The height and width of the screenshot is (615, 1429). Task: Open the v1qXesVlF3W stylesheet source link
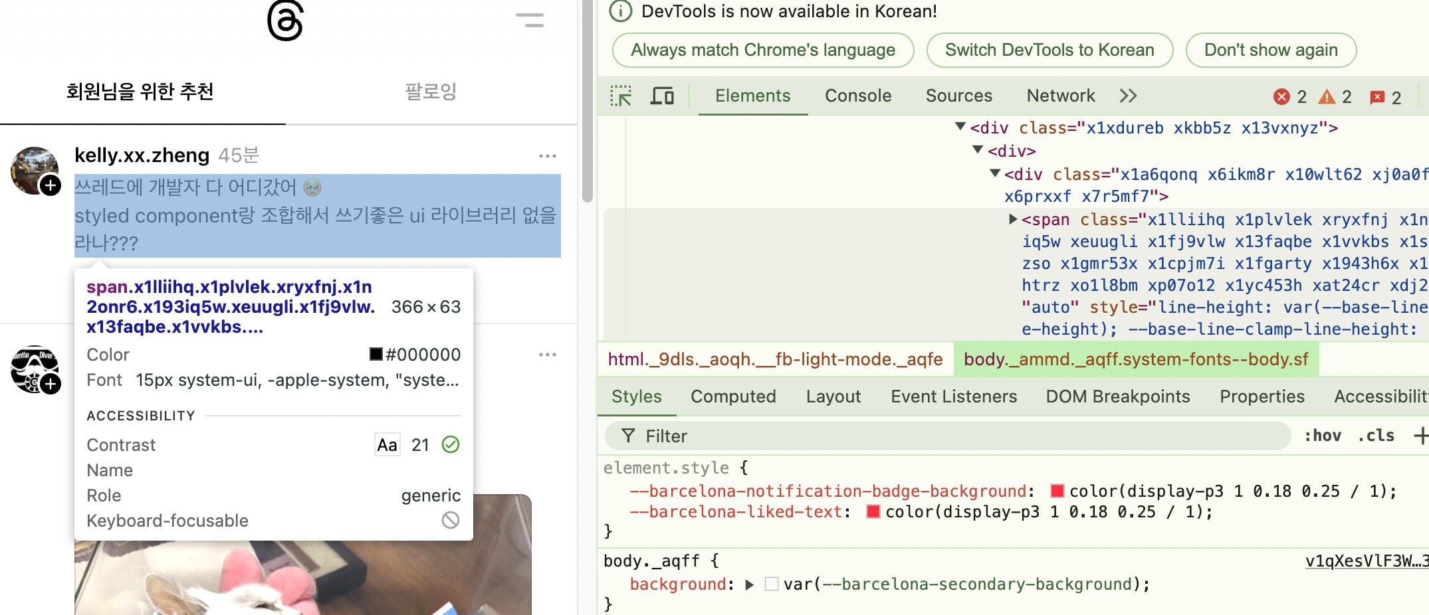[x=1367, y=561]
